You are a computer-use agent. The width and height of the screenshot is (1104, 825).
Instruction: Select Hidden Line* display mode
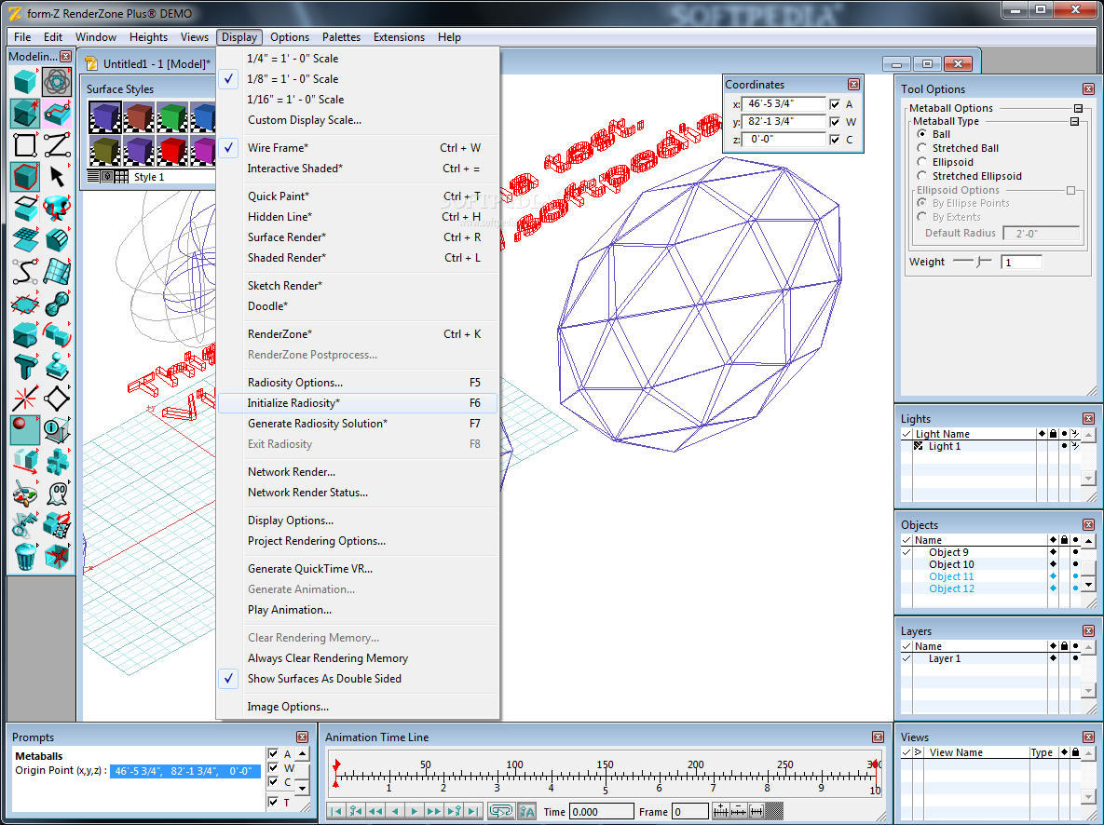pos(279,217)
